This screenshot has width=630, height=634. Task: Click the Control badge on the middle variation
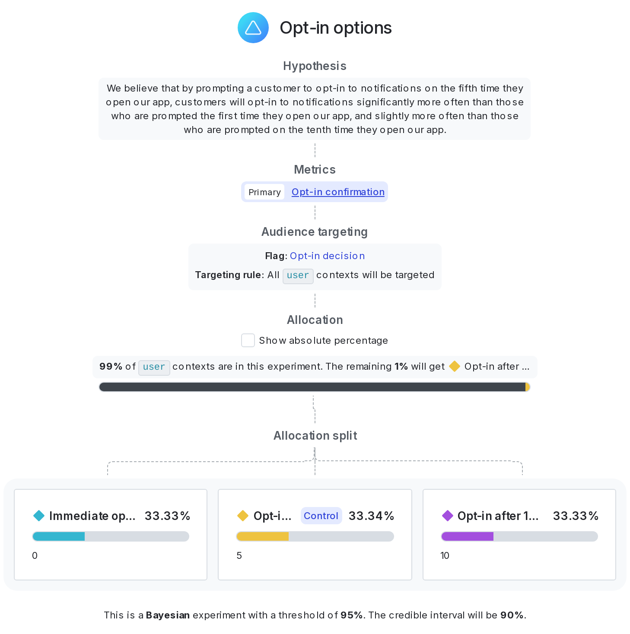321,515
